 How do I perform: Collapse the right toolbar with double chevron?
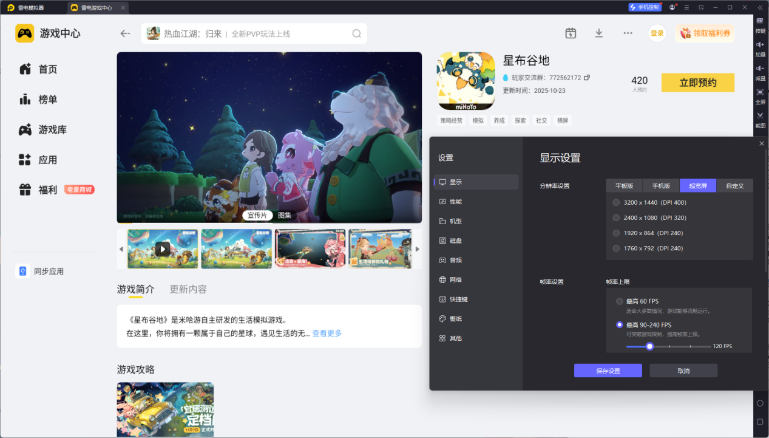coord(760,7)
